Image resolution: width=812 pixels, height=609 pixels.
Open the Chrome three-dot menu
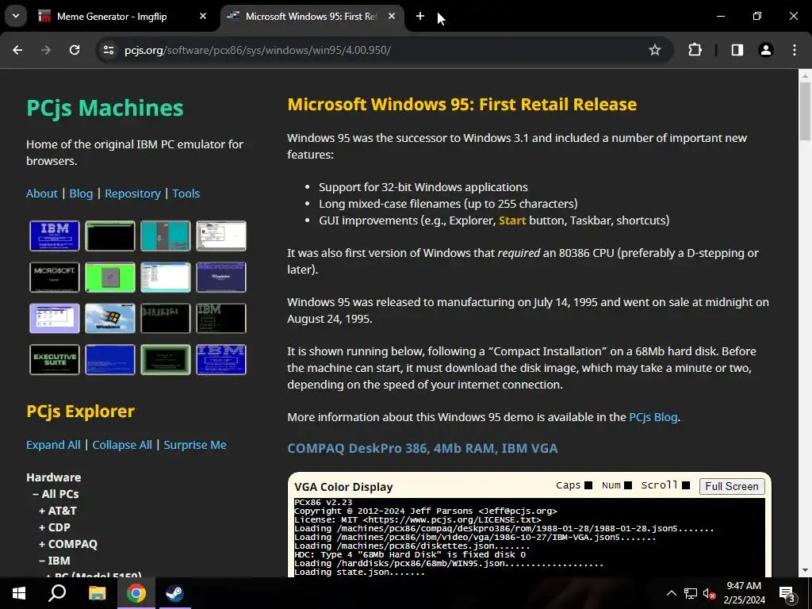coord(795,50)
